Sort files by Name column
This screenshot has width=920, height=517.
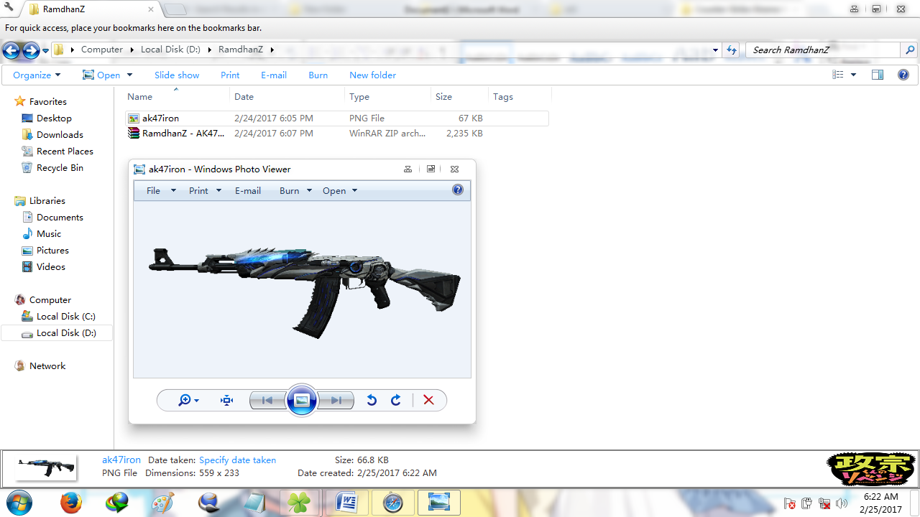177,96
